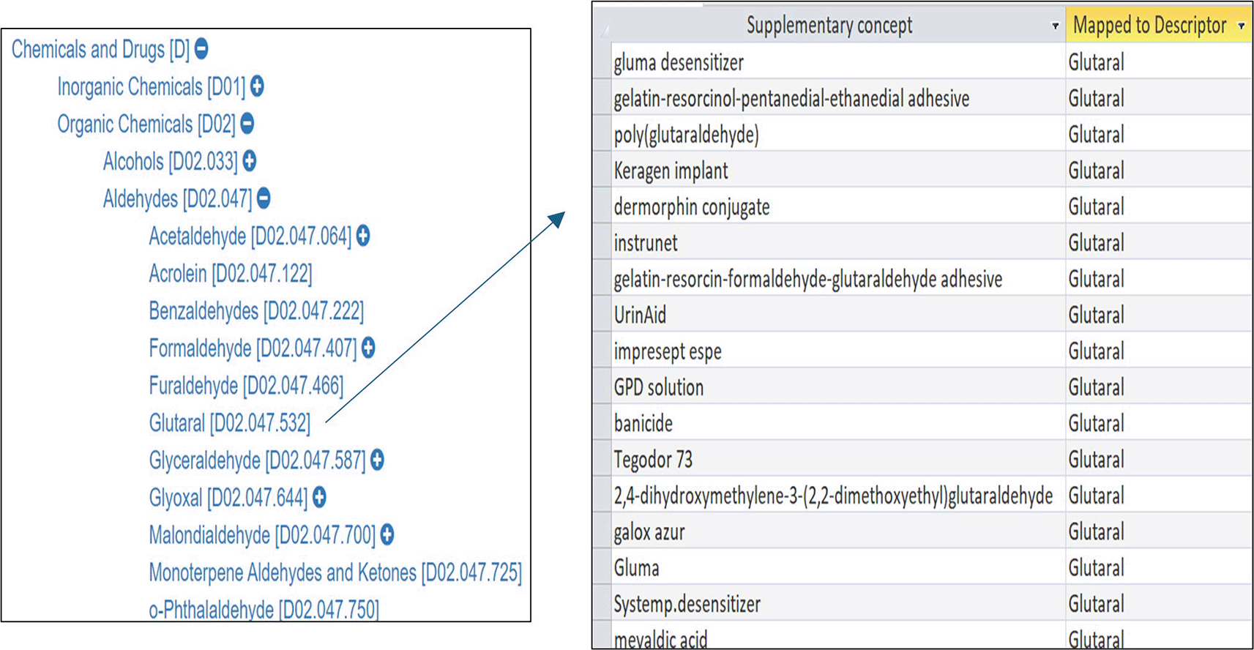Open Supplementary concept column filter dropdown
Image resolution: width=1254 pixels, height=650 pixels.
coord(1055,26)
